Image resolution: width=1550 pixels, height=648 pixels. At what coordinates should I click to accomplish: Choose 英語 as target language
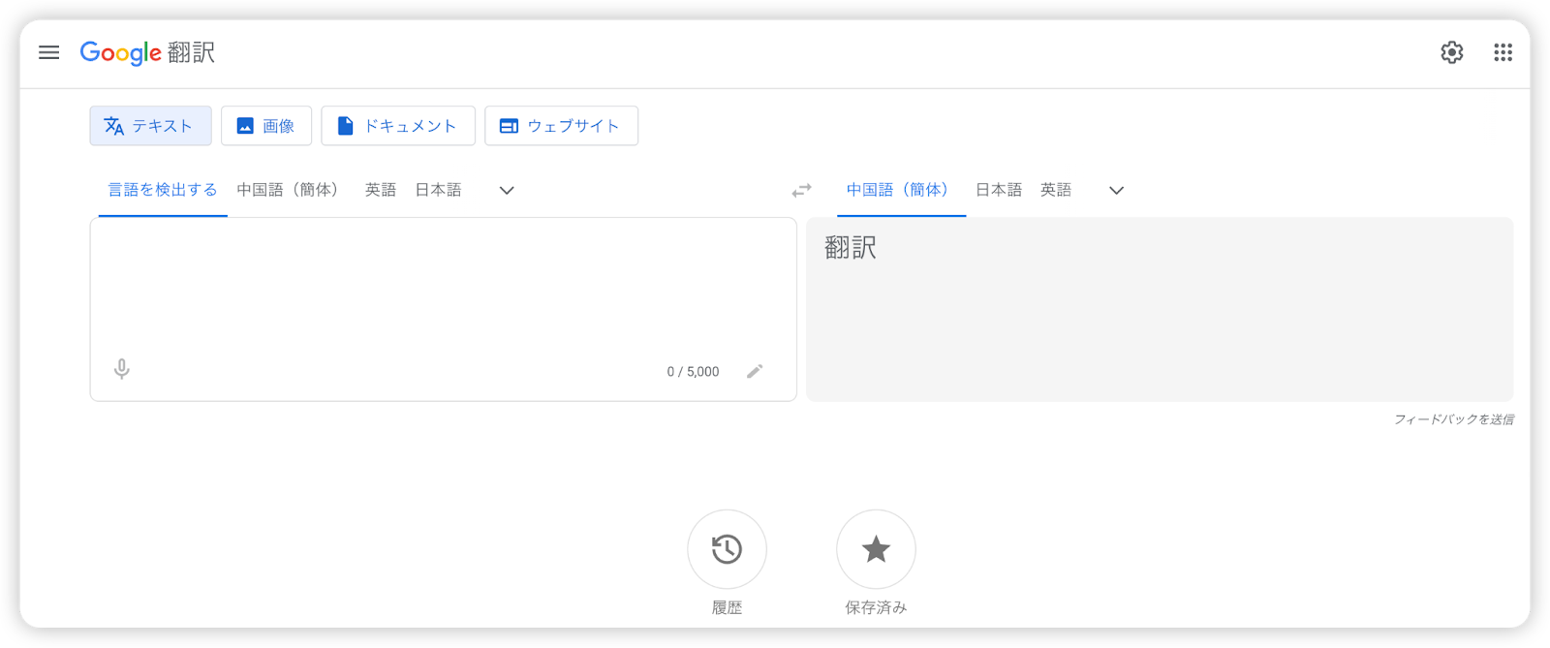1056,190
